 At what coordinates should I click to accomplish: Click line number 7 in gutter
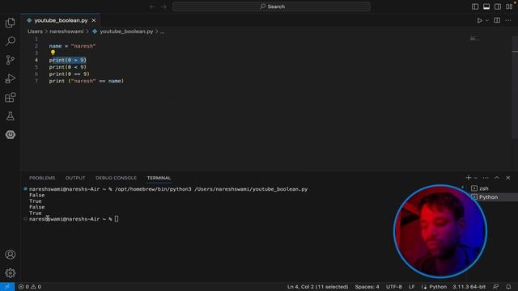pos(36,81)
